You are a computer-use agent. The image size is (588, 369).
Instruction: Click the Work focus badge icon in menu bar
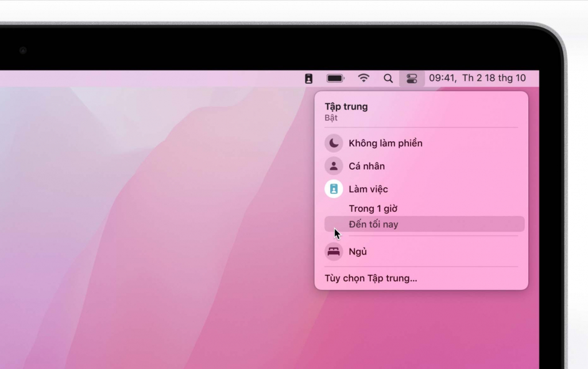[308, 78]
